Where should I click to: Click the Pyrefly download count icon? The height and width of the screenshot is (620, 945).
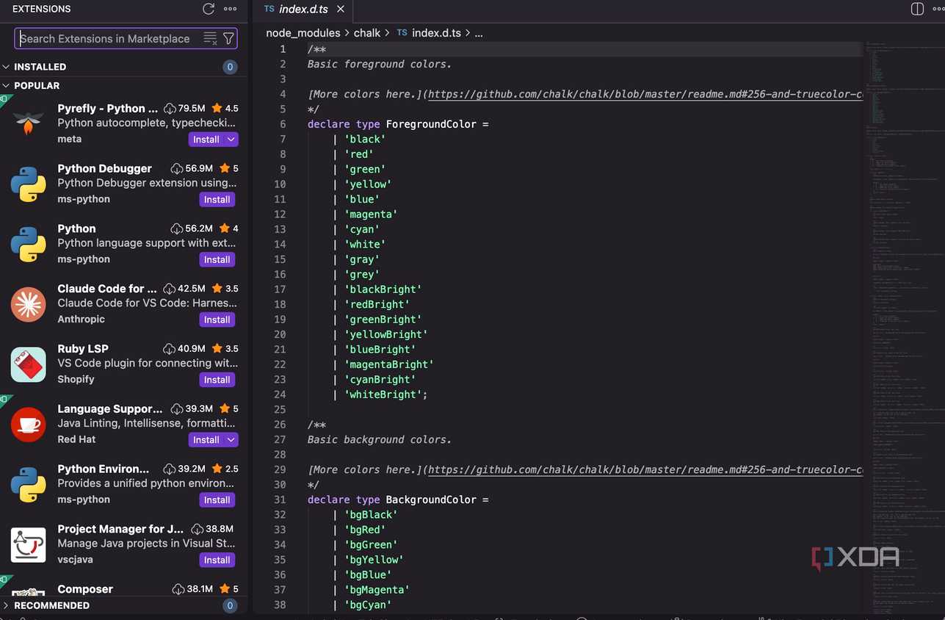tap(170, 108)
